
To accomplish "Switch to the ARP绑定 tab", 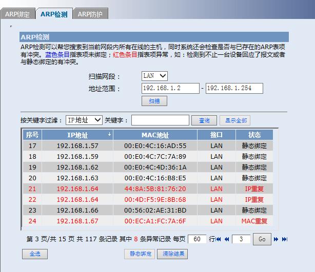I will 17,14.
